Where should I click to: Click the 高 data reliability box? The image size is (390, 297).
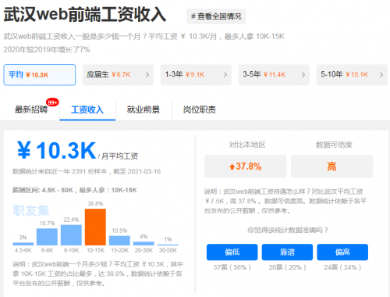click(x=331, y=166)
